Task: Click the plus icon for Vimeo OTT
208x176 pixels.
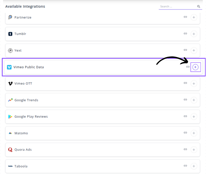Action: [x=194, y=84]
